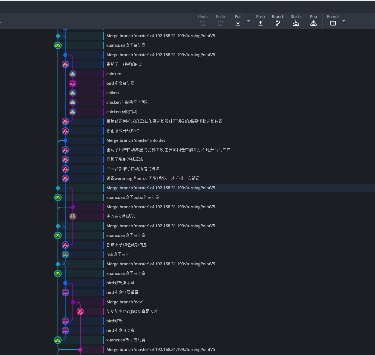Select avatar node of commit 'bird修改机器重量'
The width and height of the screenshot is (375, 355).
(x=65, y=293)
